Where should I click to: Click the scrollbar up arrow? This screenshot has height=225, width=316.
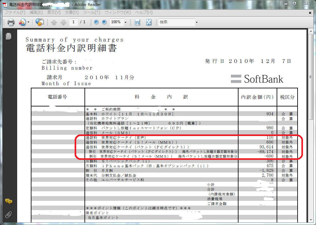tap(311, 31)
